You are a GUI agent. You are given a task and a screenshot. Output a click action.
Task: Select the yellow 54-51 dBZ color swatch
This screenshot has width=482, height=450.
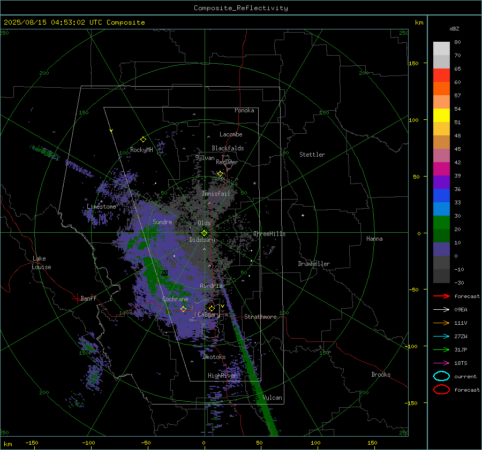441,116
